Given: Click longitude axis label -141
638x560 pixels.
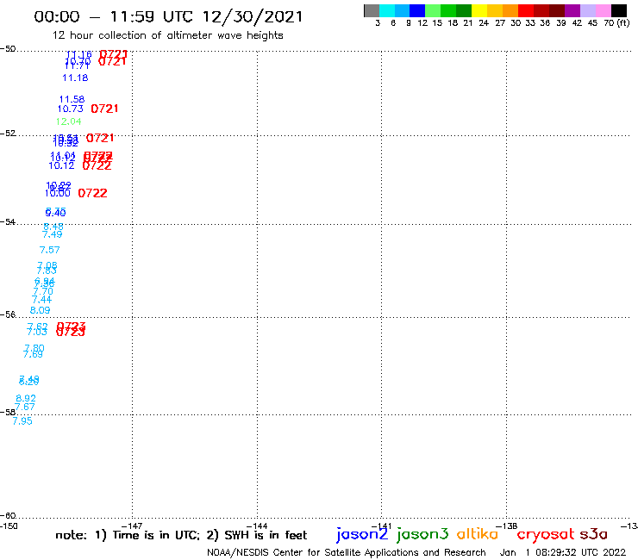Looking at the screenshot, I should [x=381, y=526].
